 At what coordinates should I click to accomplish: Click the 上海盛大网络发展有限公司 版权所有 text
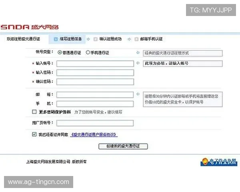point(56,162)
